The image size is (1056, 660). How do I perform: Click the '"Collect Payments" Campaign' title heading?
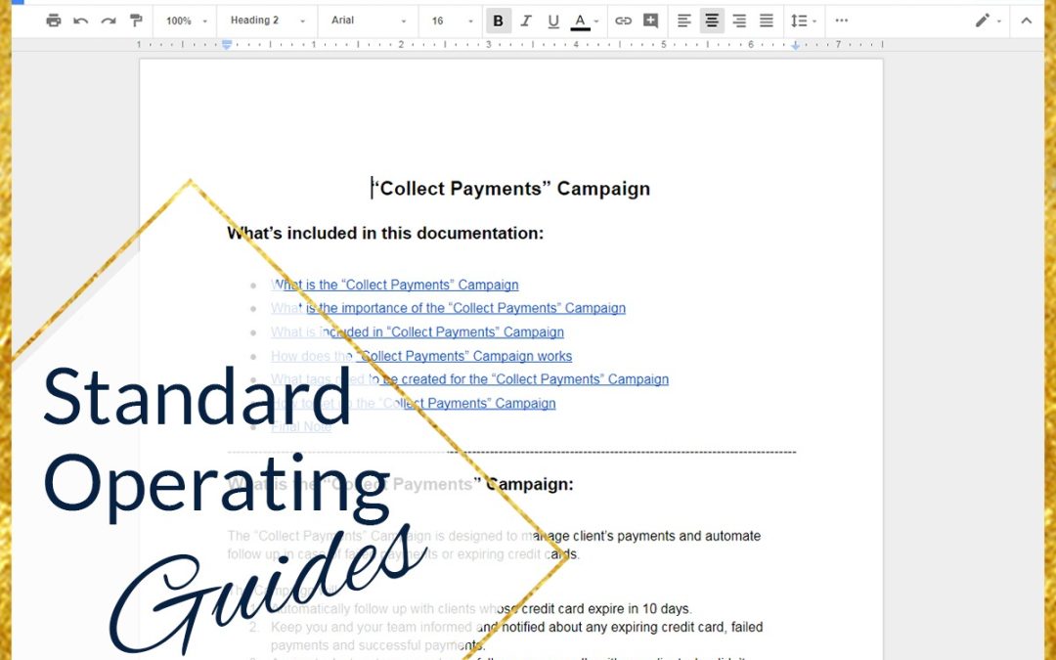click(511, 189)
